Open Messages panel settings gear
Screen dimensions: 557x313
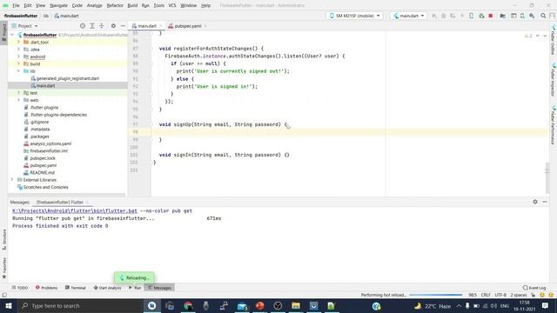click(535, 202)
